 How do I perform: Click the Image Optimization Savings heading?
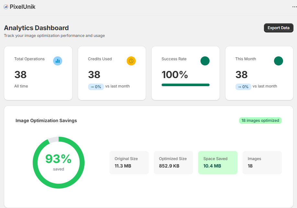tap(46, 121)
